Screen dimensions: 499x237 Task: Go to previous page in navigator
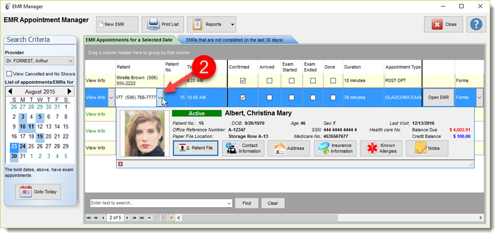click(x=96, y=218)
